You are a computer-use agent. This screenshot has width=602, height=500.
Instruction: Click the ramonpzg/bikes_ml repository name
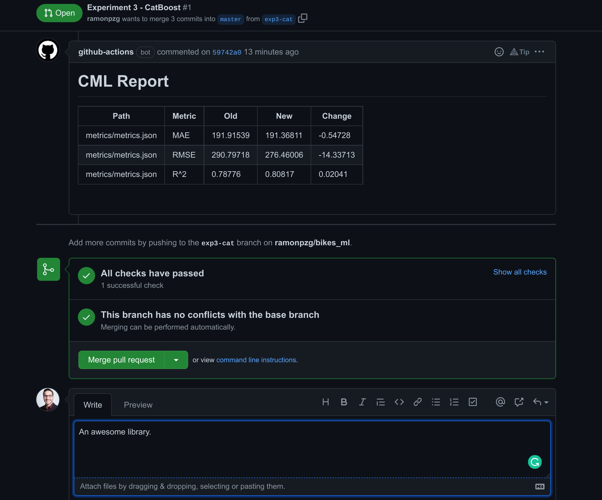pyautogui.click(x=312, y=242)
